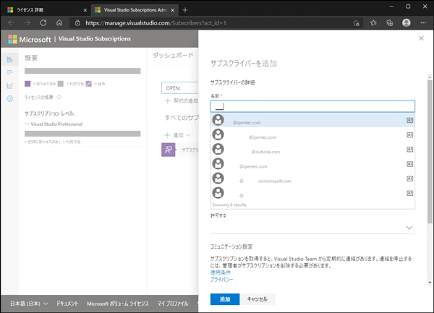The image size is (434, 313).
Task: Collapse the Visual Studio Professional level
Action: pyautogui.click(x=27, y=124)
